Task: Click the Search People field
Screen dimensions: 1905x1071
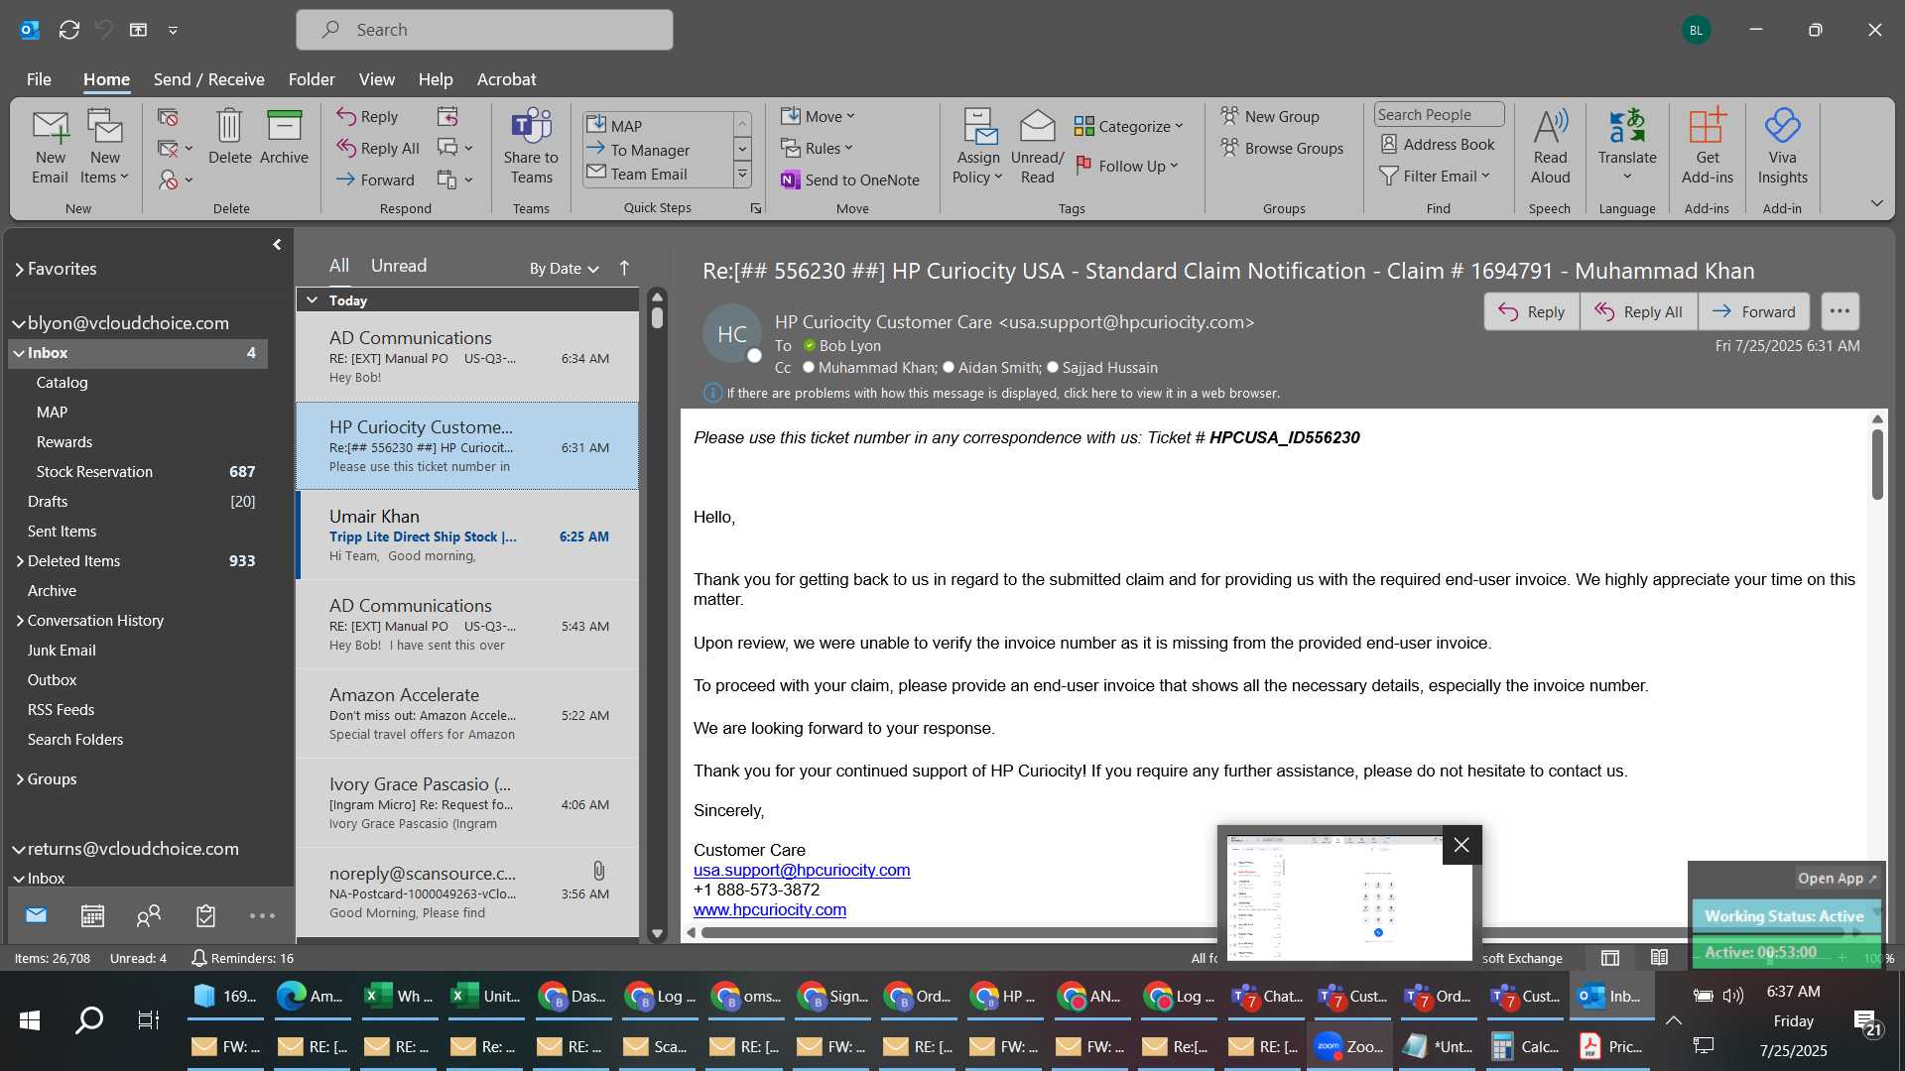Action: (x=1439, y=114)
